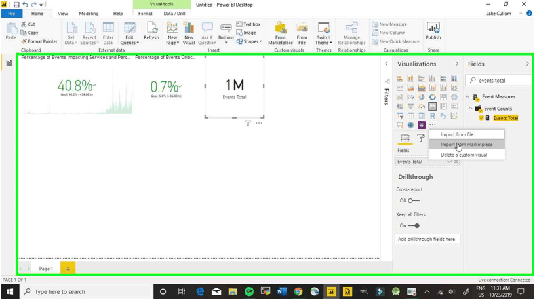Switch to the Modeling tab

click(x=89, y=14)
